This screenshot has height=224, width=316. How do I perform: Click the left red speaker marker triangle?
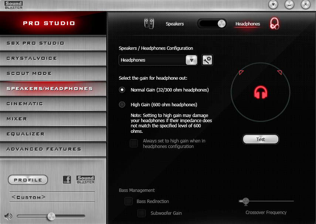click(x=241, y=72)
